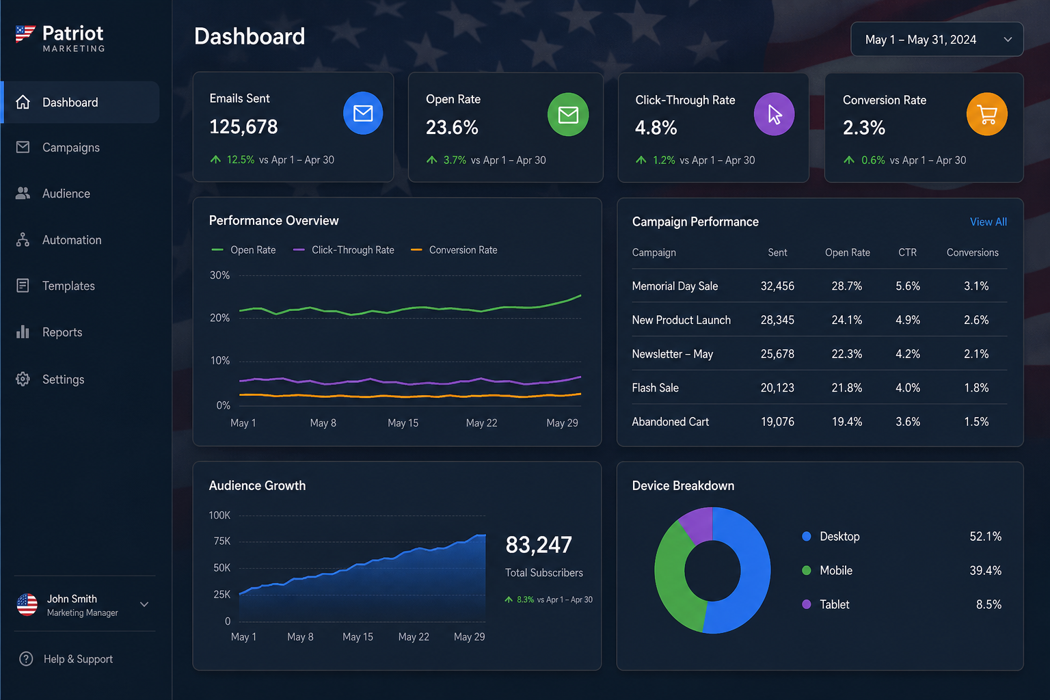The width and height of the screenshot is (1050, 700).
Task: Click the 32,456 sent value
Action: [x=777, y=286]
